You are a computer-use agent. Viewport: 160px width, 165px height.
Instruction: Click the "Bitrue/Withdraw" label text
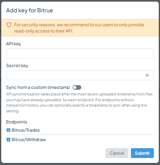coord(29,139)
